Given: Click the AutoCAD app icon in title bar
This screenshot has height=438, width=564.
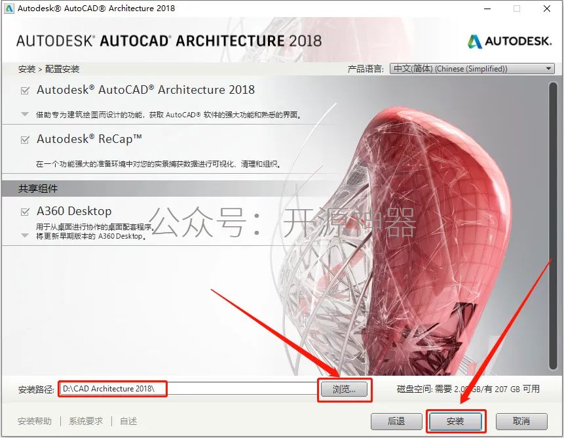Looking at the screenshot, I should 9,9.
